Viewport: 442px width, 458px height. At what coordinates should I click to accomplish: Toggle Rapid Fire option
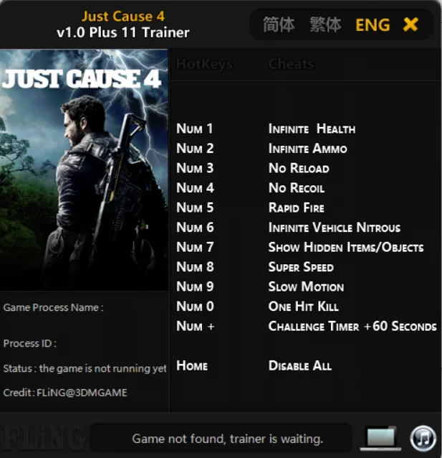[x=296, y=207]
